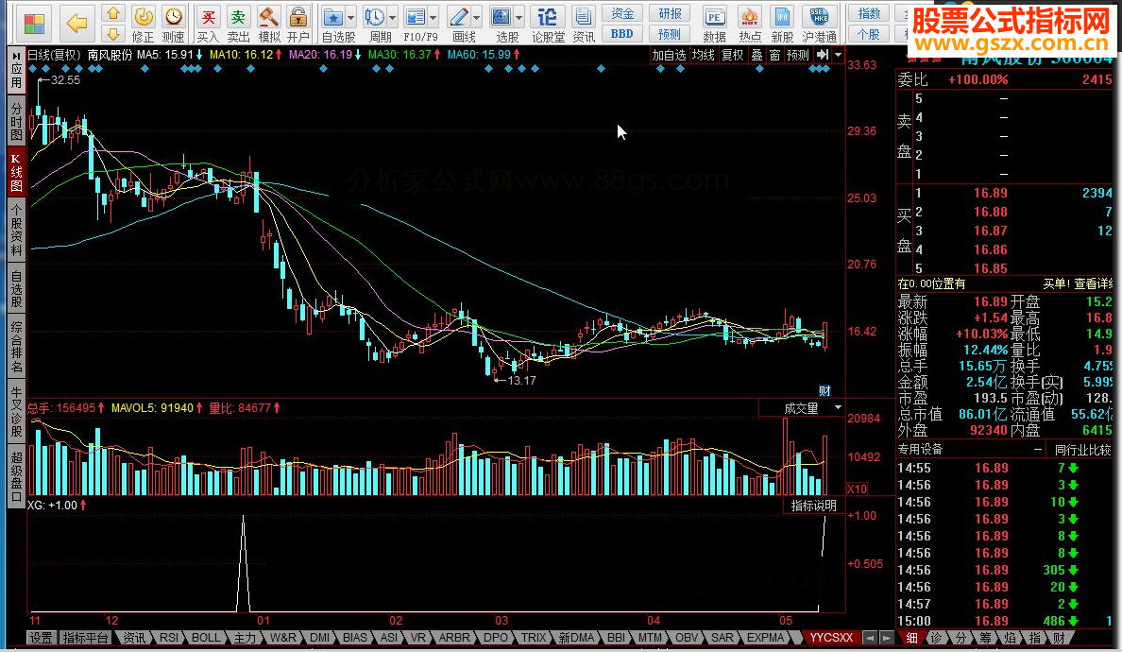Click the 加自选 add to watchlist button
Screen dimensions: 1122x652
pyautogui.click(x=669, y=56)
